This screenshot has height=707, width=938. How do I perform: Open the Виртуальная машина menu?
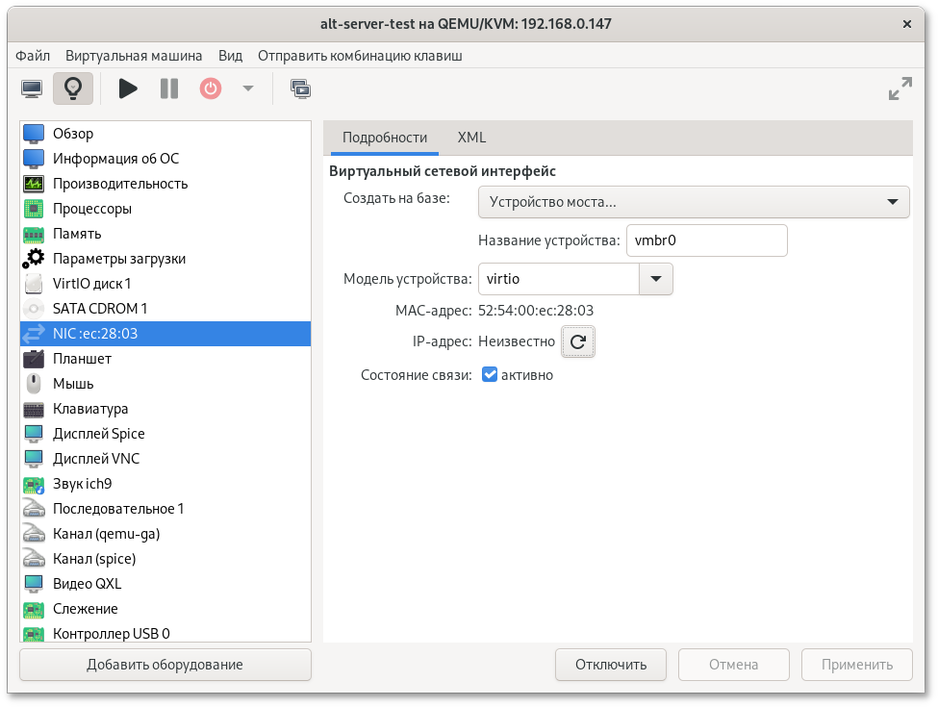click(x=134, y=56)
